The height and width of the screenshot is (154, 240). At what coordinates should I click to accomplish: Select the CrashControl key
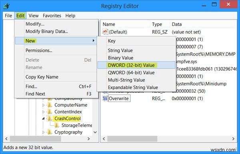pos(68,118)
